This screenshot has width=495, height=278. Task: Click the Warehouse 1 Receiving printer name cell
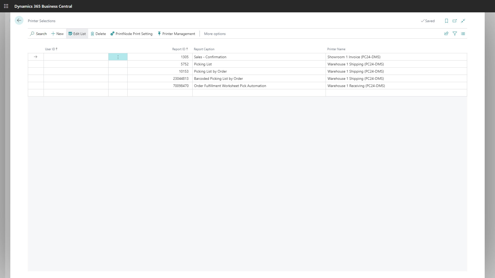tap(356, 86)
